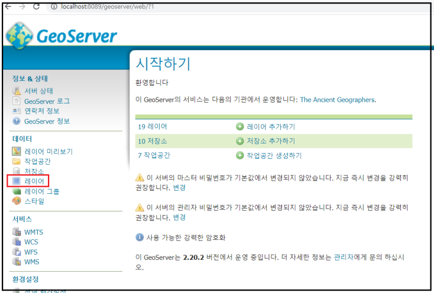Screen dimensions: 434x293
Task: Click the 연락처 정보 card icon
Action: 17,111
